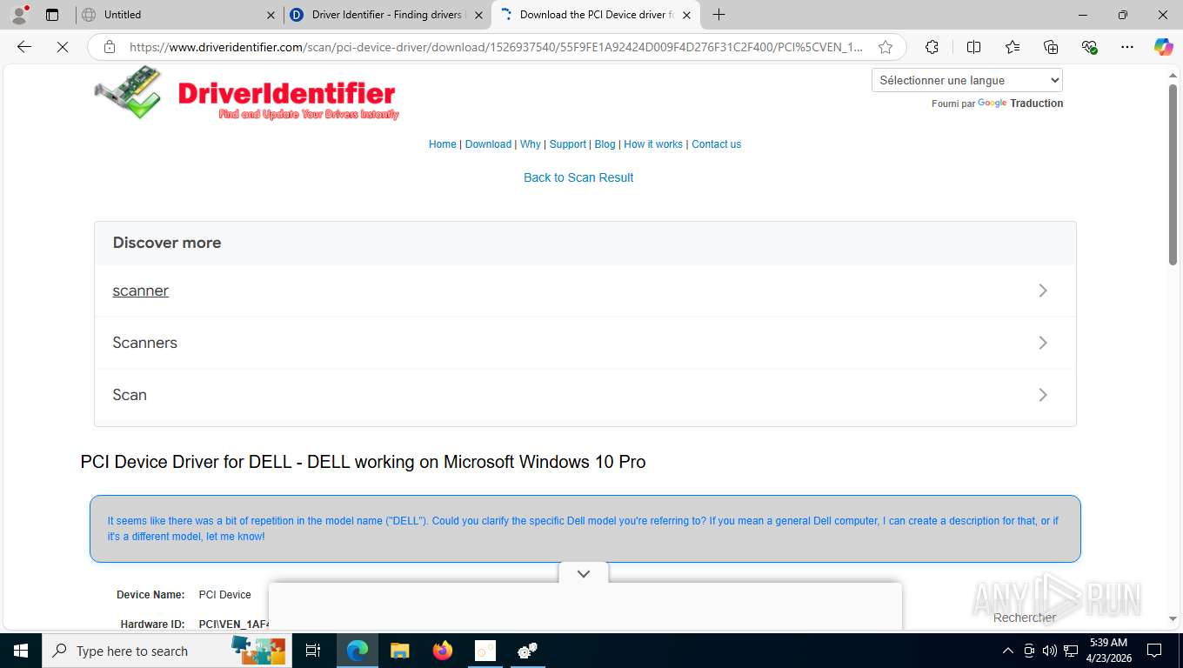Open the Home link

[x=442, y=144]
